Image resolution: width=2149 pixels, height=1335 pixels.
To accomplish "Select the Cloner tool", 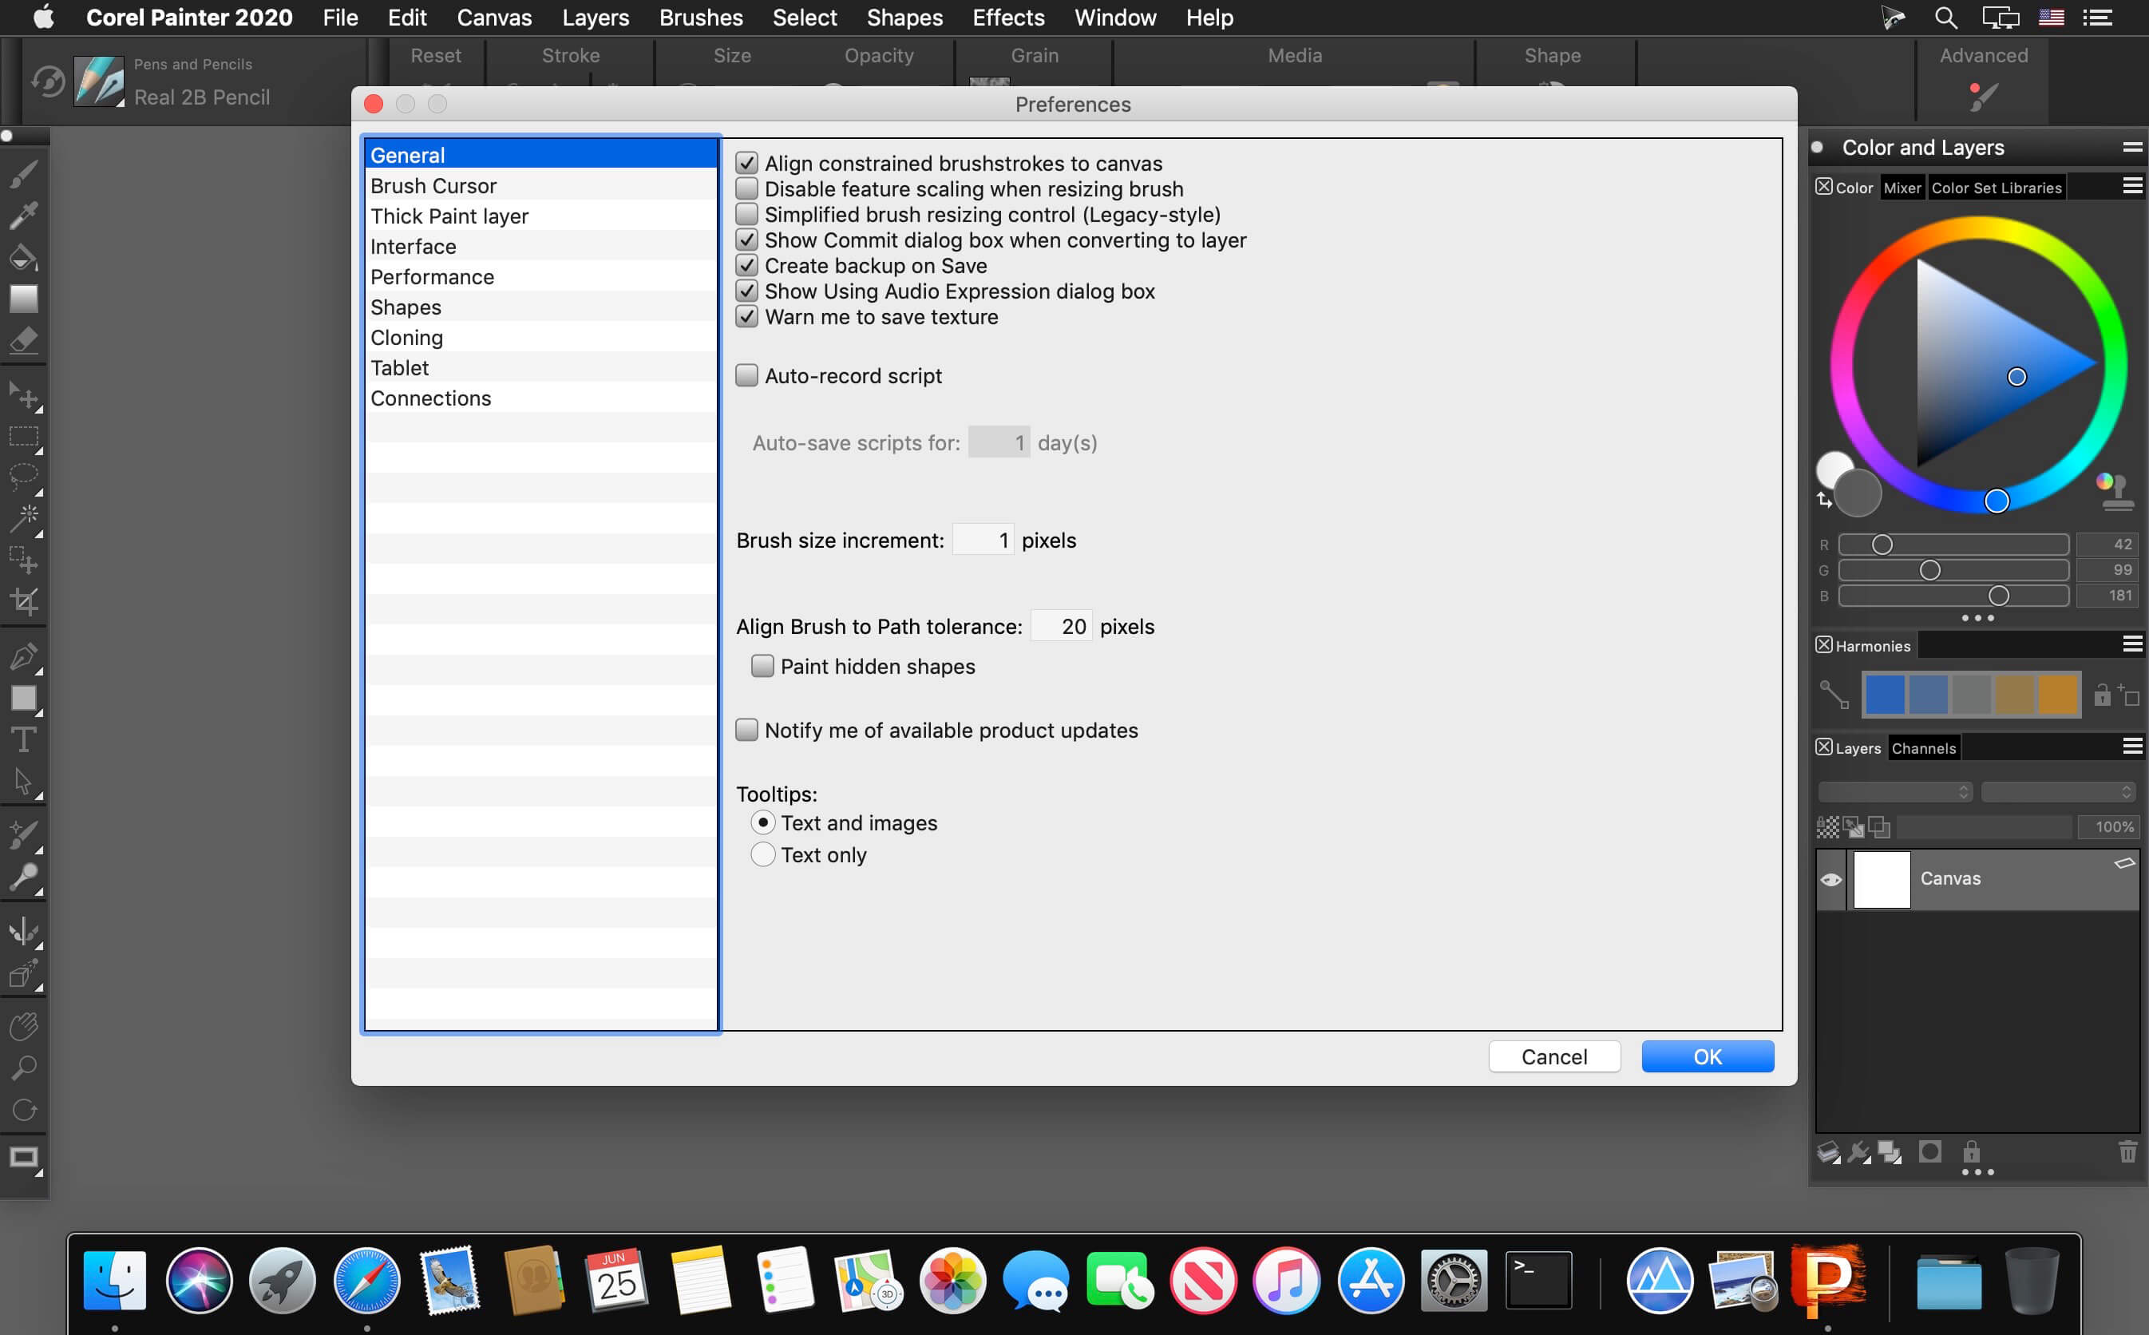I will click(24, 836).
